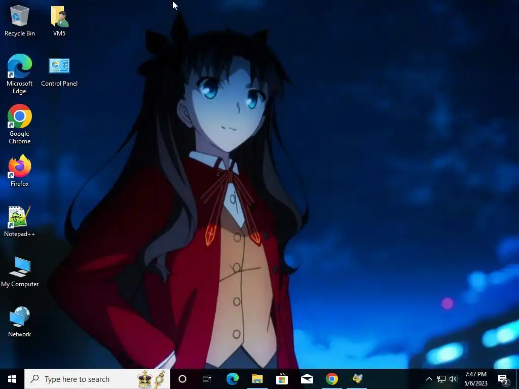Open the volume control in system tray
Image resolution: width=519 pixels, height=389 pixels.
453,379
